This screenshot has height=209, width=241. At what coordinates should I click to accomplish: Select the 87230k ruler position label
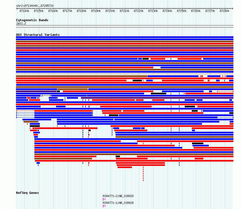coord(153,11)
